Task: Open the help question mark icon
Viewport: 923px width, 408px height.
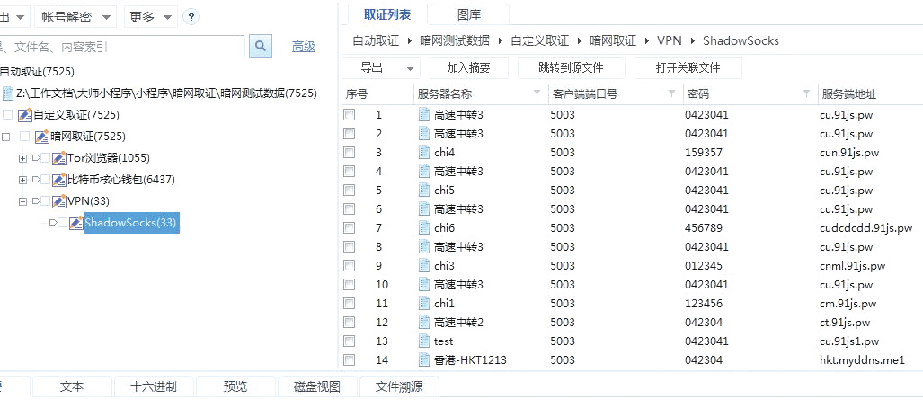Action: pos(191,17)
